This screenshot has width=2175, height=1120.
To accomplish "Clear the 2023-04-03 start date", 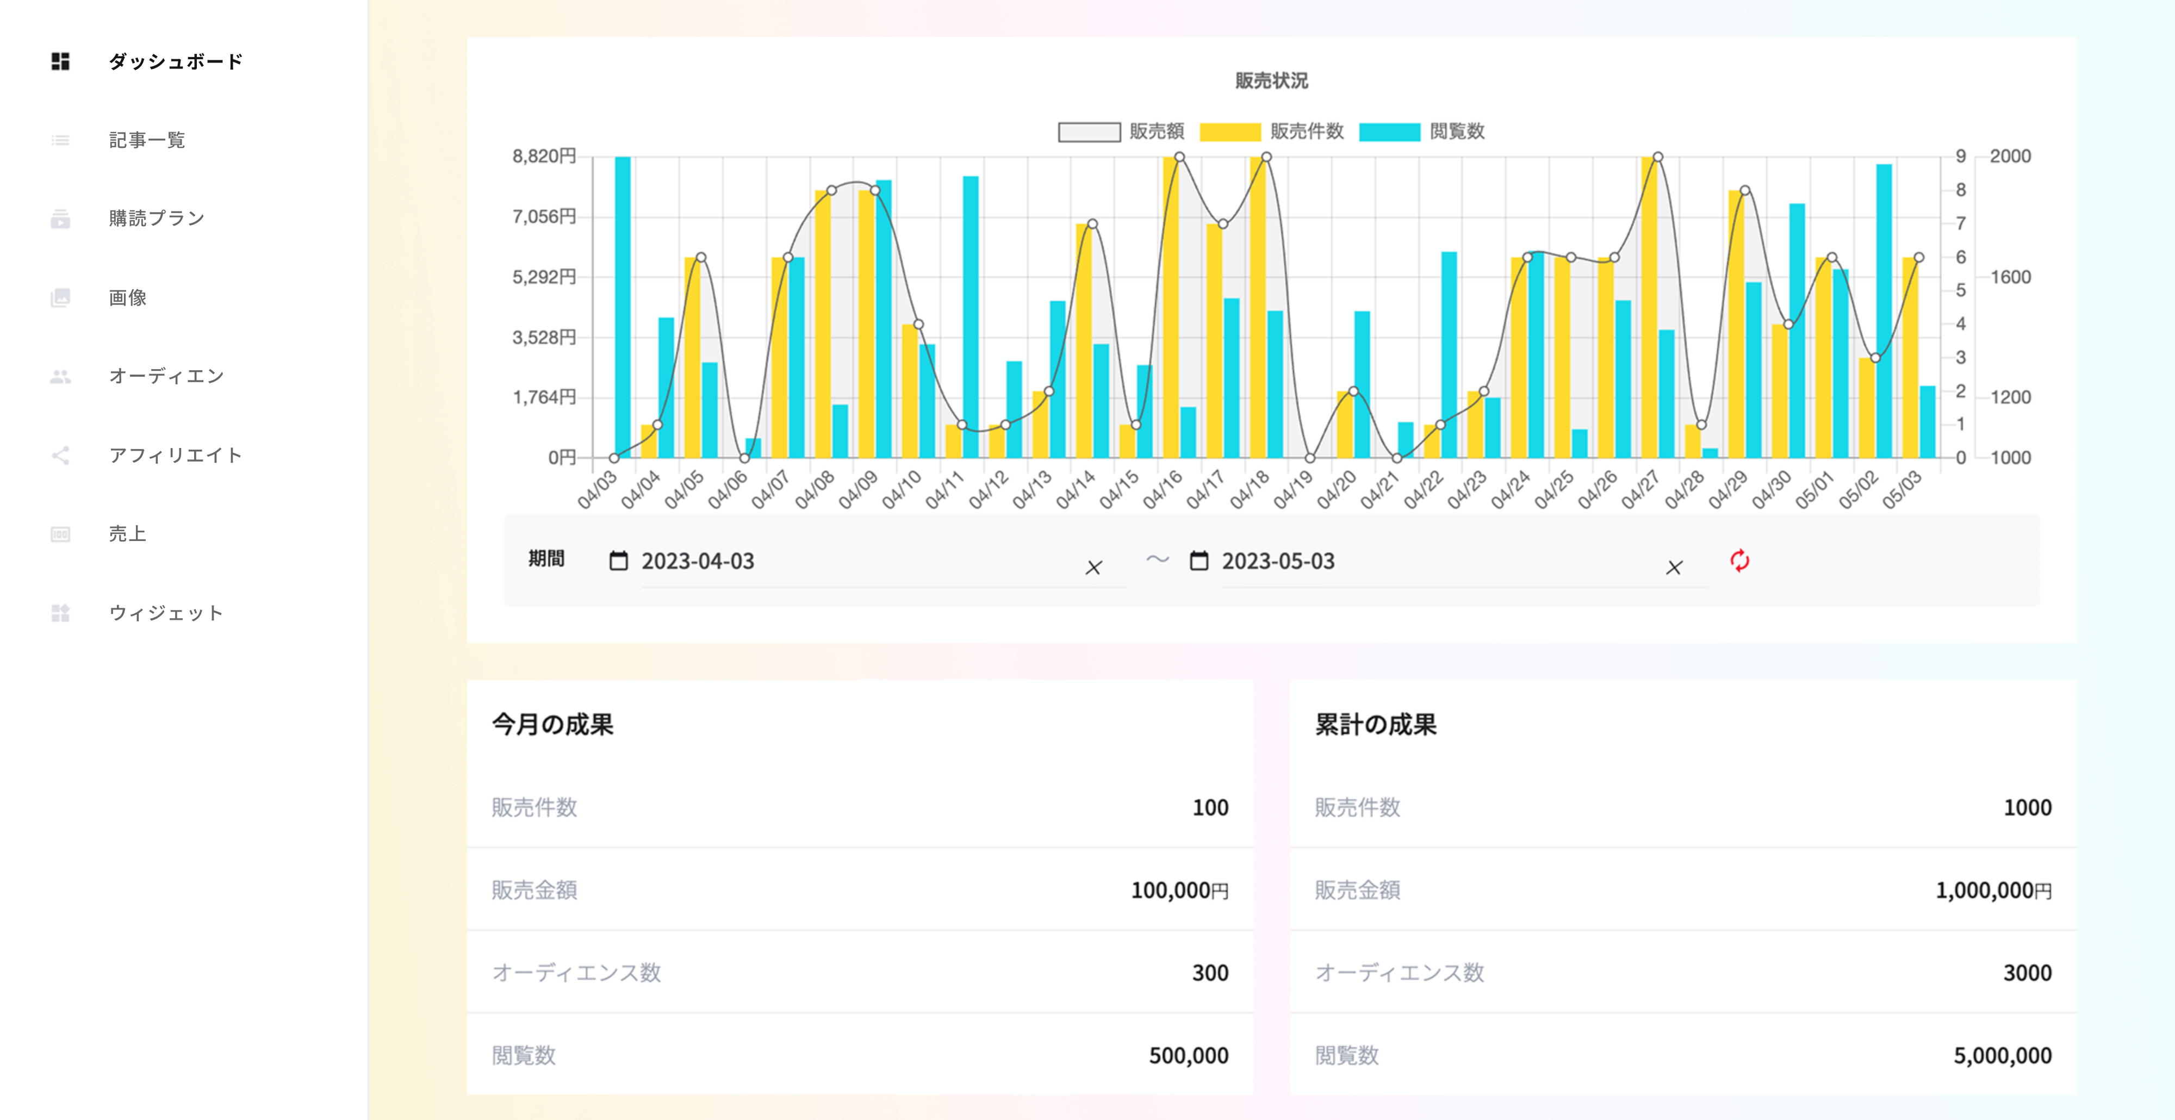I will 1093,567.
